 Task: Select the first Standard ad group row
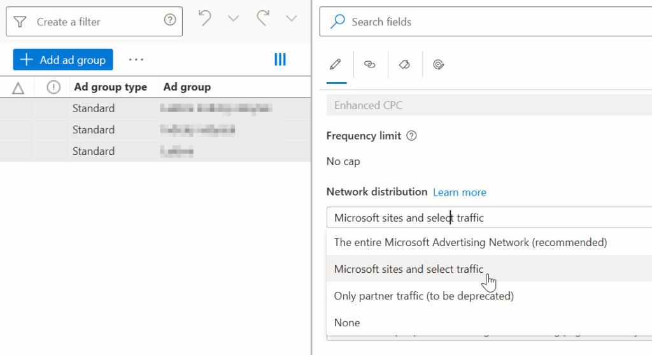[x=155, y=108]
